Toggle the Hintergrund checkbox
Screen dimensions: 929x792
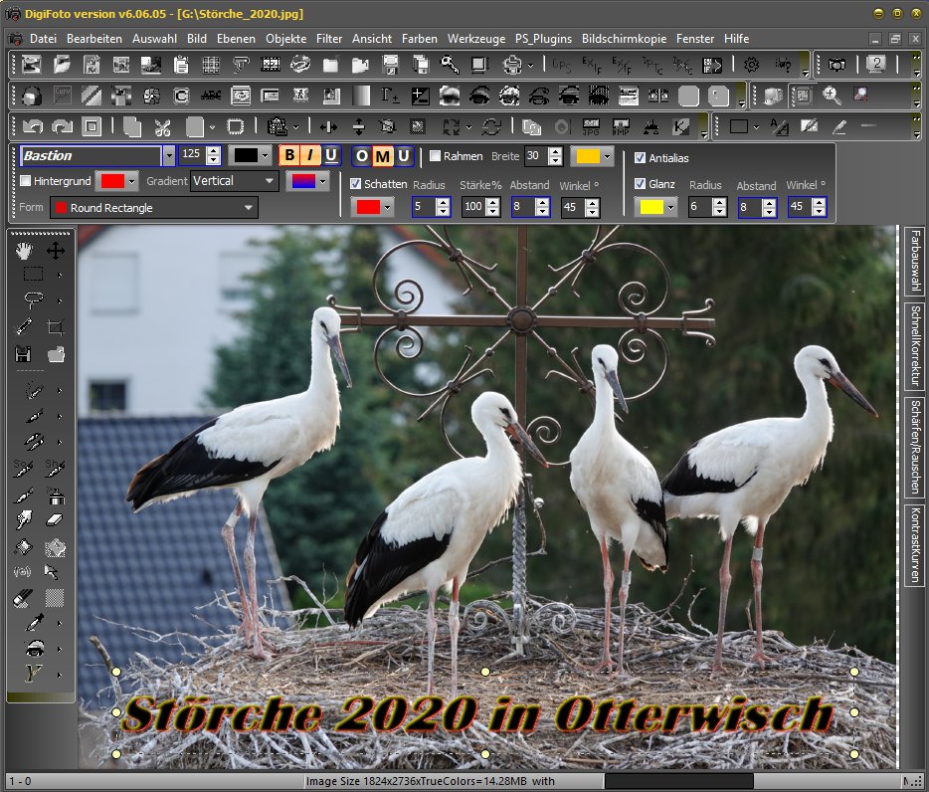click(26, 181)
